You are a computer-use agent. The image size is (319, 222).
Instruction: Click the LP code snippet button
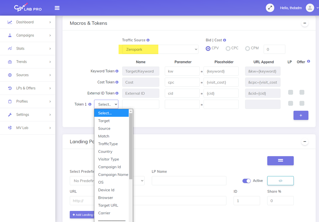point(280,181)
